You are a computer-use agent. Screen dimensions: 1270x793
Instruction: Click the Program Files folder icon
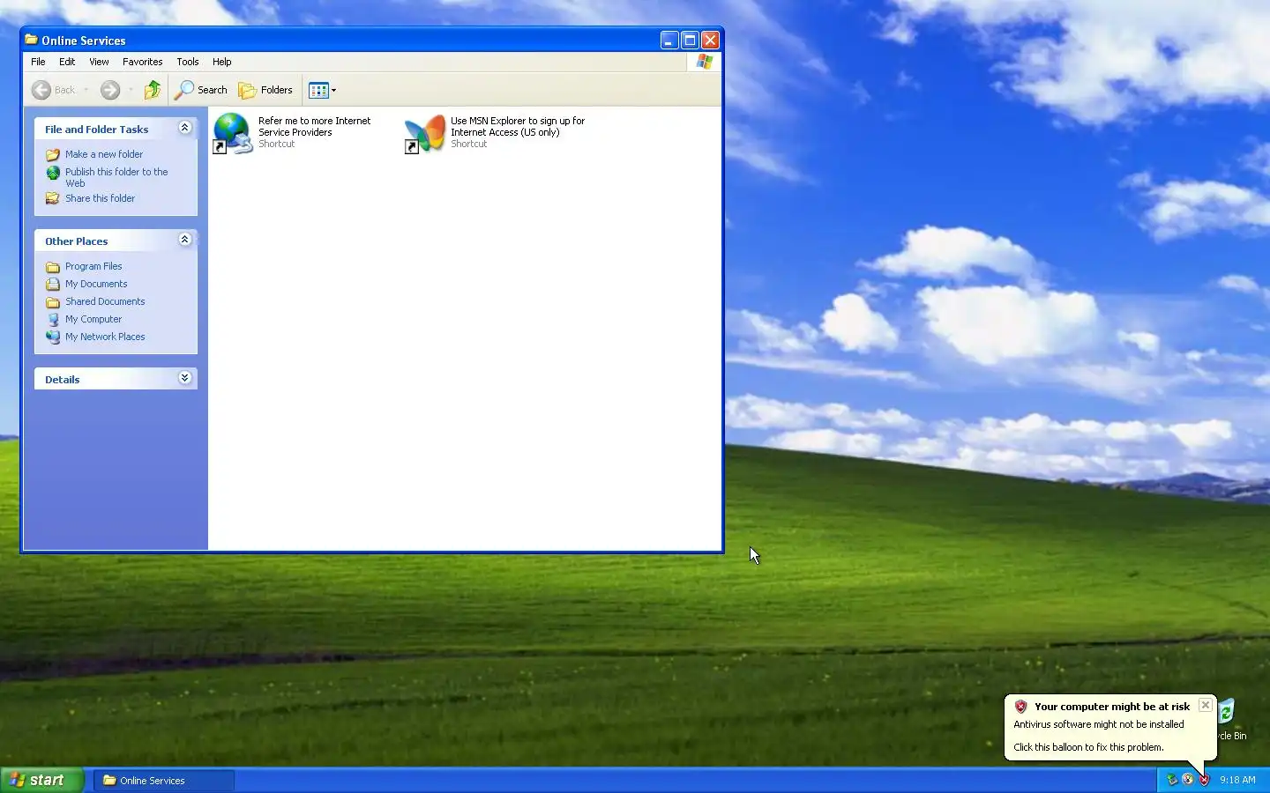53,267
